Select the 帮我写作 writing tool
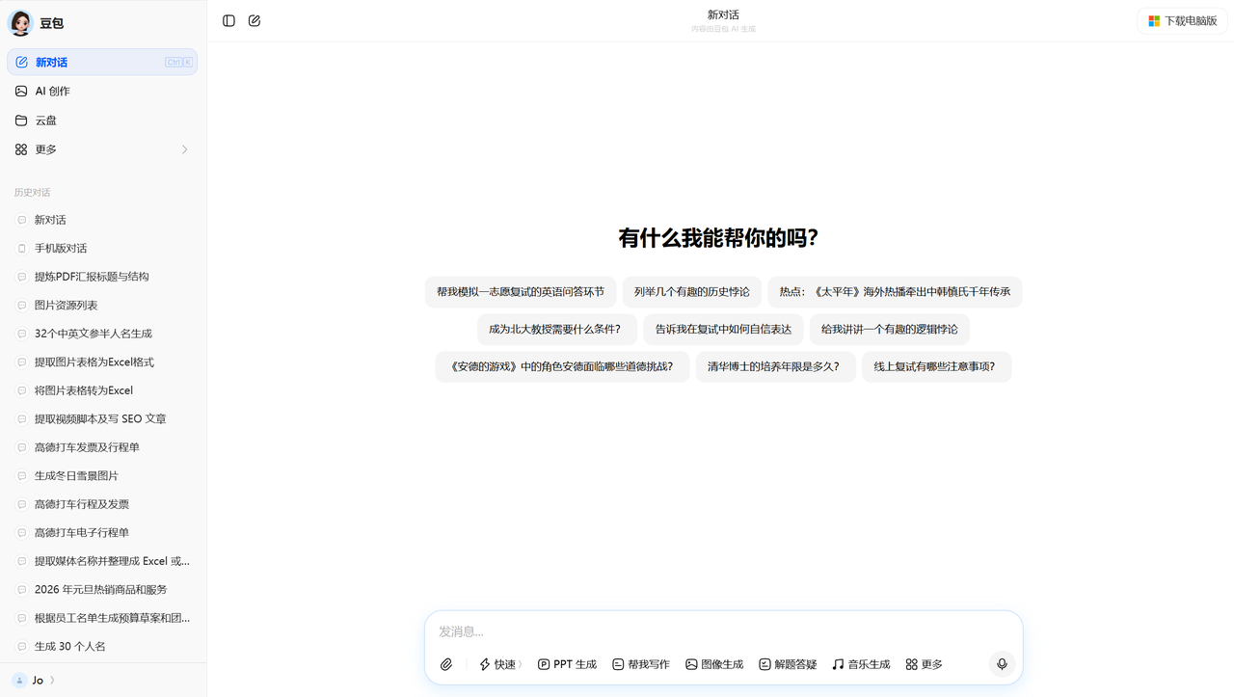The image size is (1234, 697). 640,664
